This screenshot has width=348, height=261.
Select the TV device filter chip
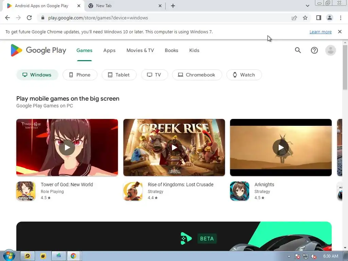(x=155, y=75)
